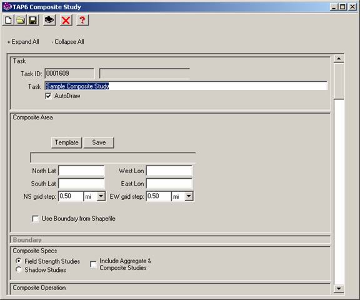Collapse all sections with - Collapse All
This screenshot has height=300, width=360.
click(67, 42)
